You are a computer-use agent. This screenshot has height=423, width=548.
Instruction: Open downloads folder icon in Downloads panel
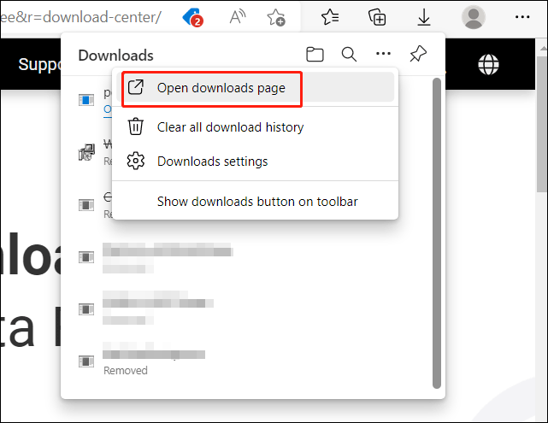click(315, 54)
